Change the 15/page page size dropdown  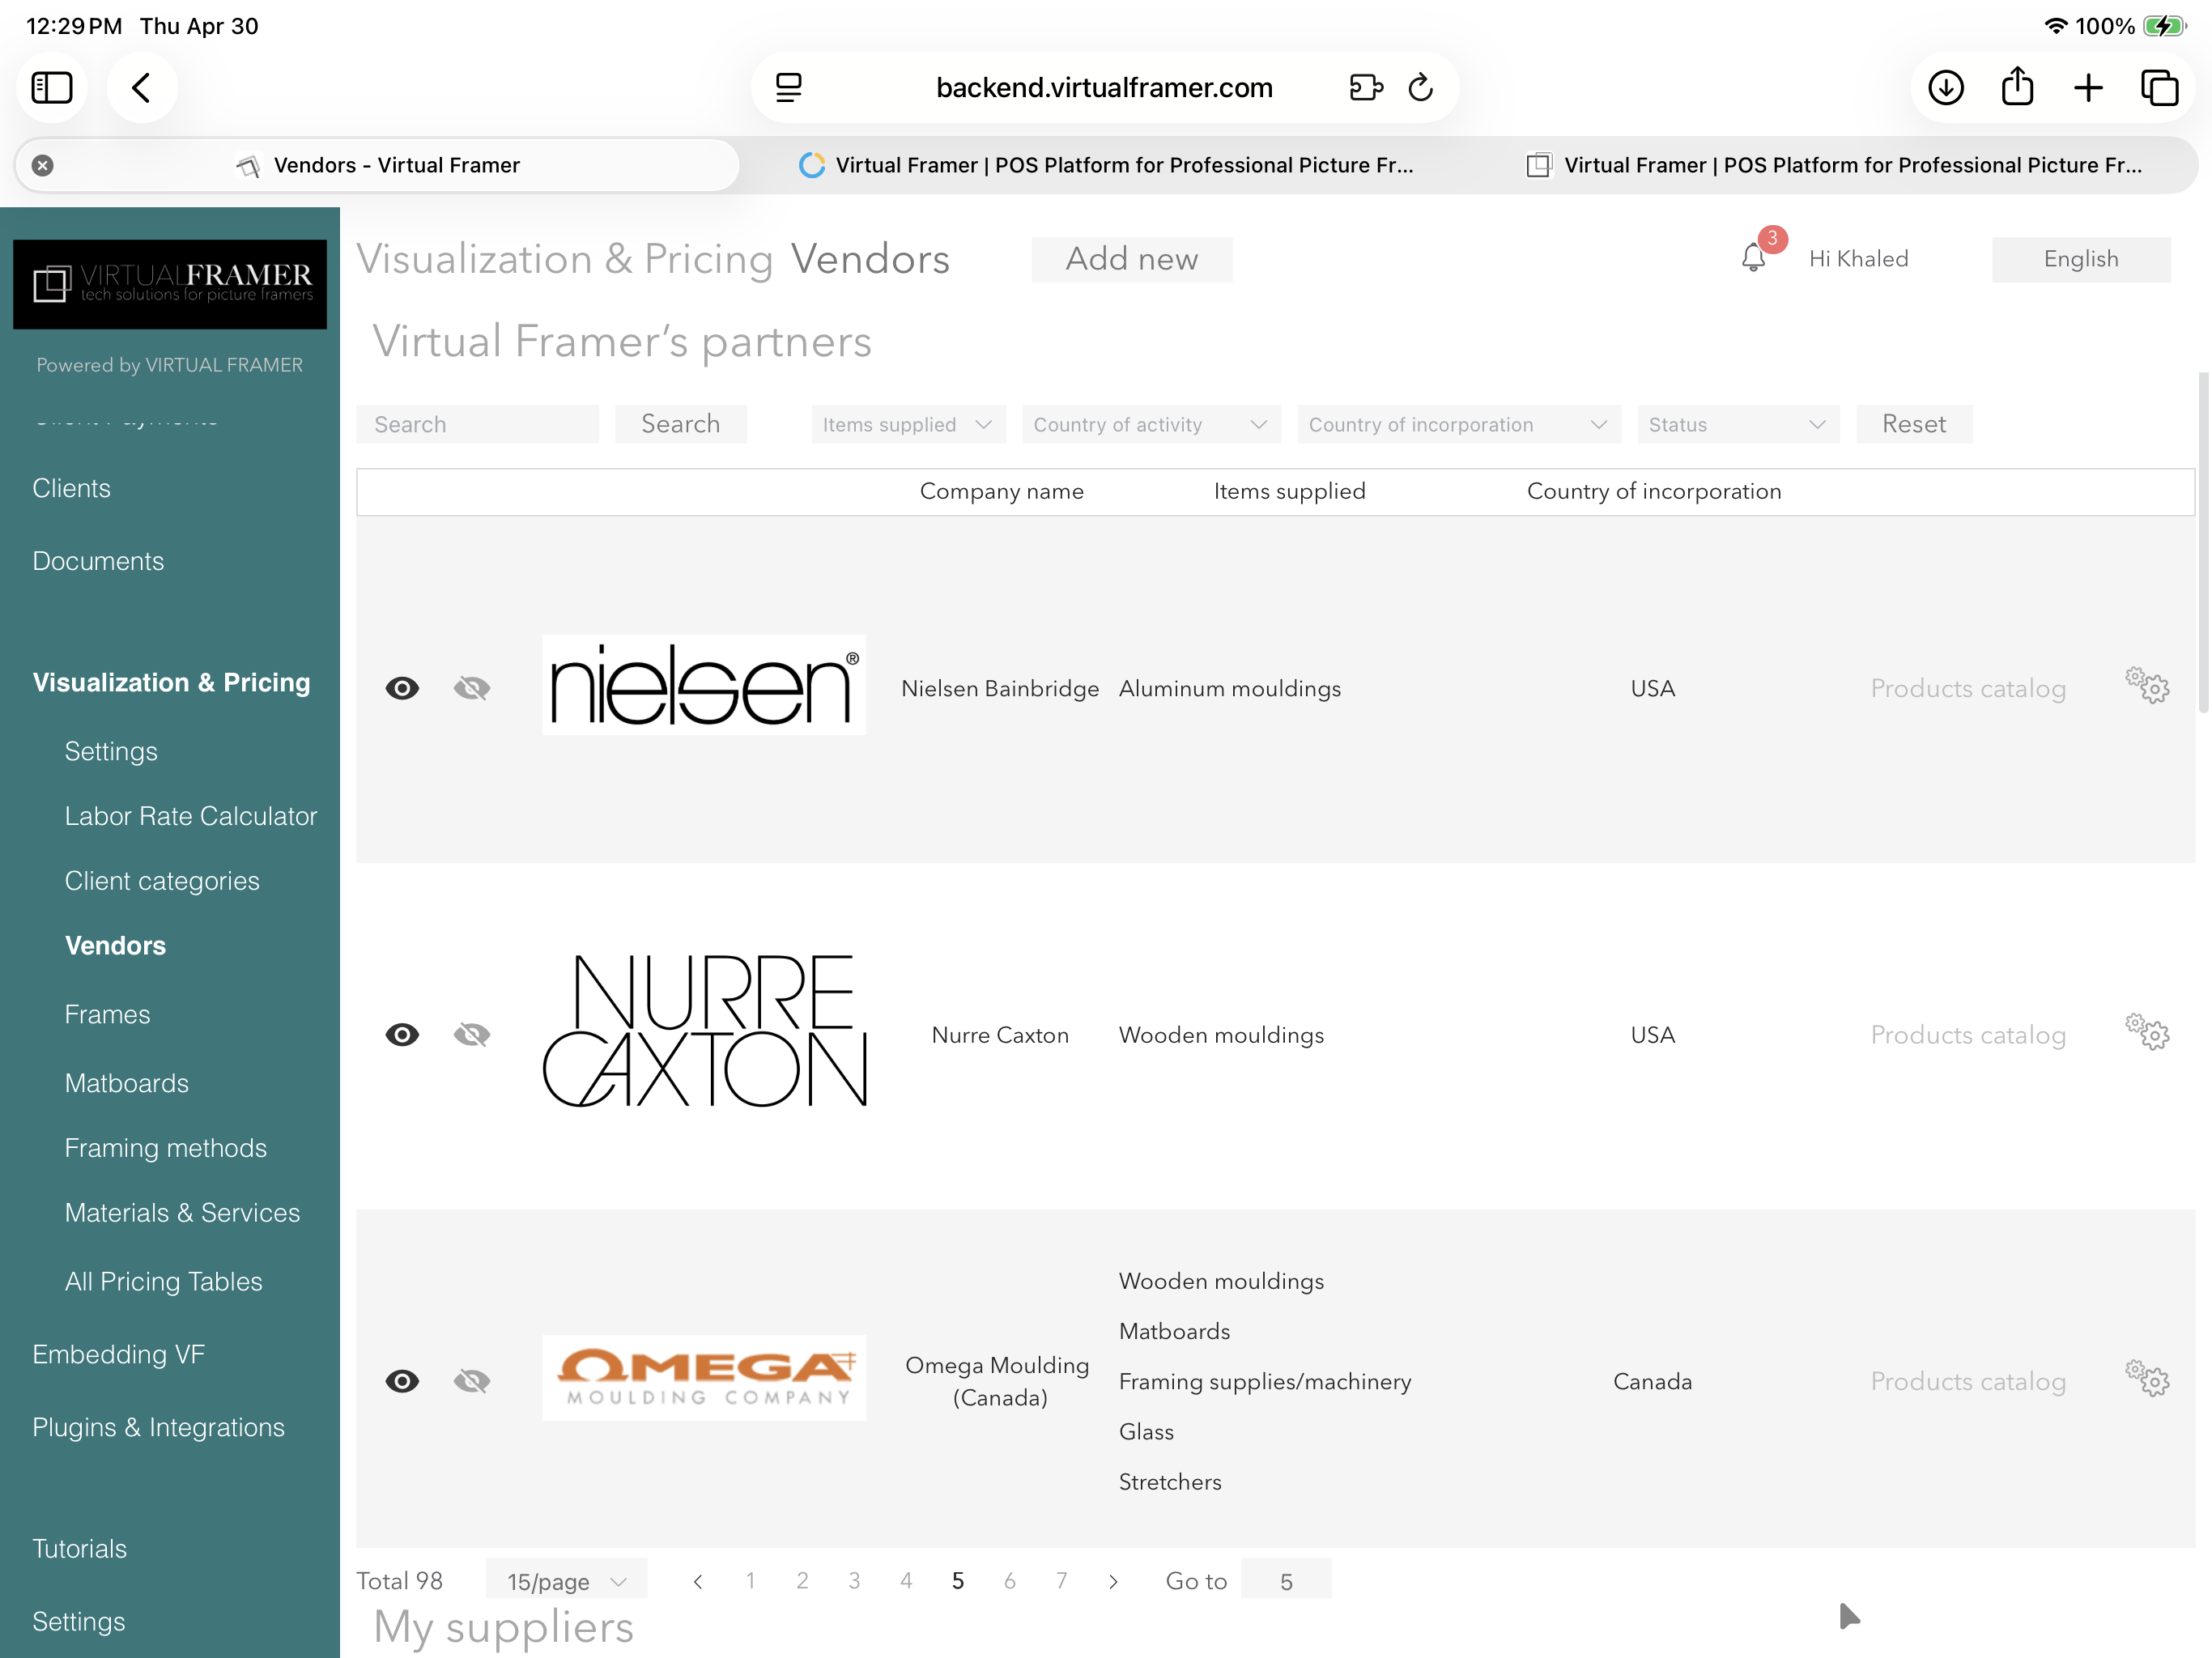pyautogui.click(x=566, y=1581)
